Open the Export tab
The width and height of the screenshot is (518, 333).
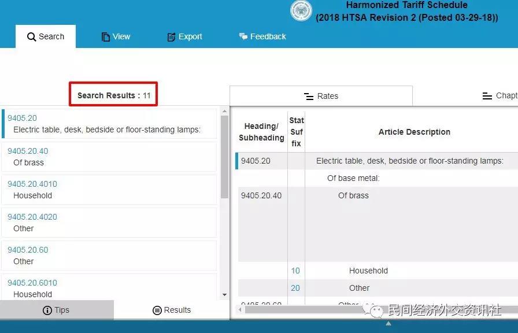pyautogui.click(x=184, y=36)
